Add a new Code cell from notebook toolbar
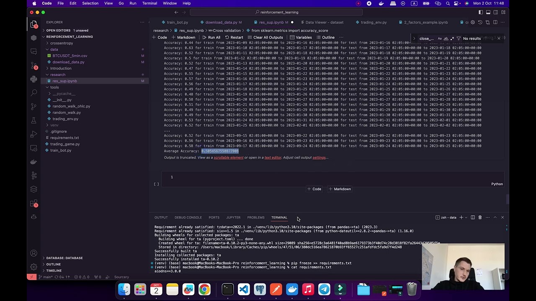The height and width of the screenshot is (301, 536). pos(159,38)
